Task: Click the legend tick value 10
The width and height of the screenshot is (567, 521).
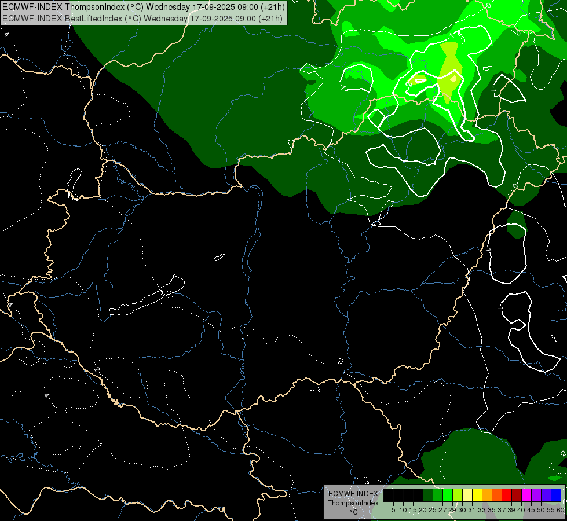Action: 403,510
